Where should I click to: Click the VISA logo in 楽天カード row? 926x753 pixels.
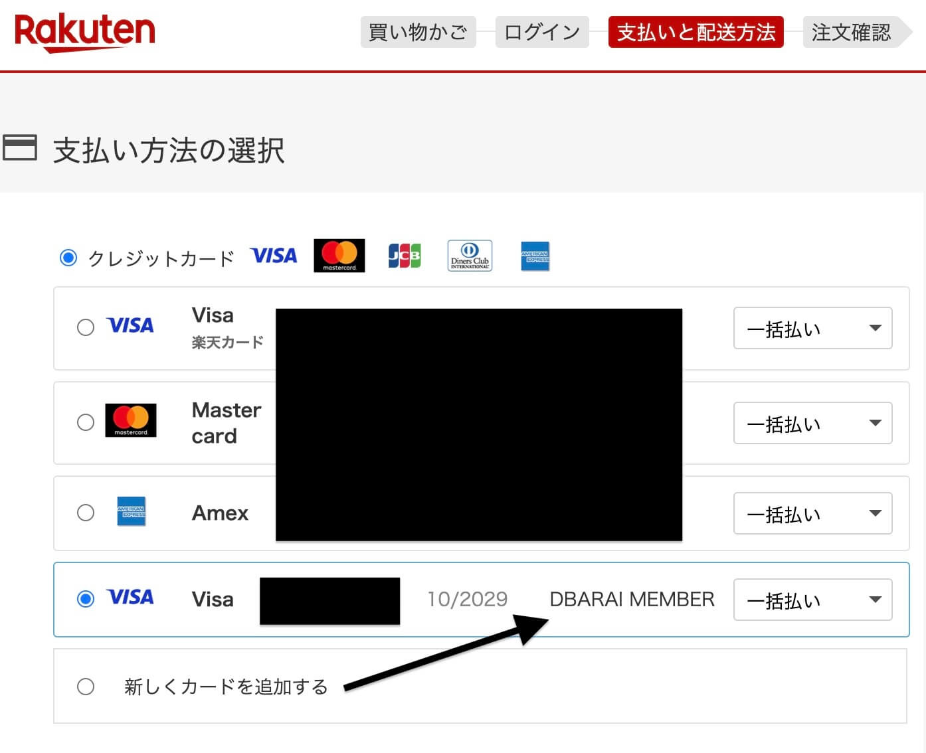pyautogui.click(x=130, y=325)
